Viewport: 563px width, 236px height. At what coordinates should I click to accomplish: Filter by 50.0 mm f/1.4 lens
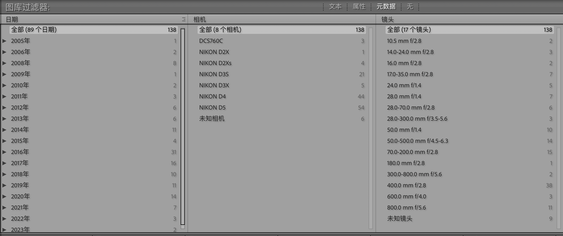[470, 130]
